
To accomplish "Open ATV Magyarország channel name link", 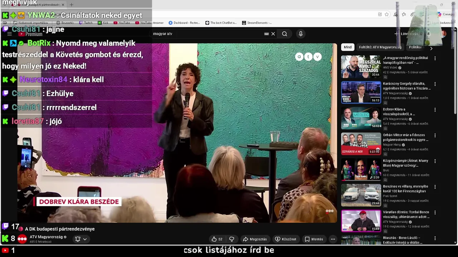I will 46,237.
